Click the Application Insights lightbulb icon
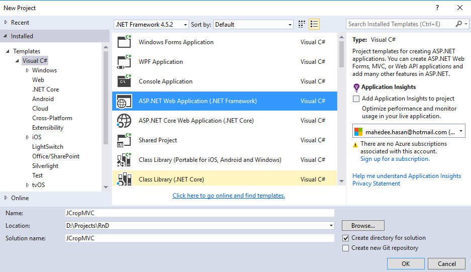The height and width of the screenshot is (272, 471). [x=356, y=87]
